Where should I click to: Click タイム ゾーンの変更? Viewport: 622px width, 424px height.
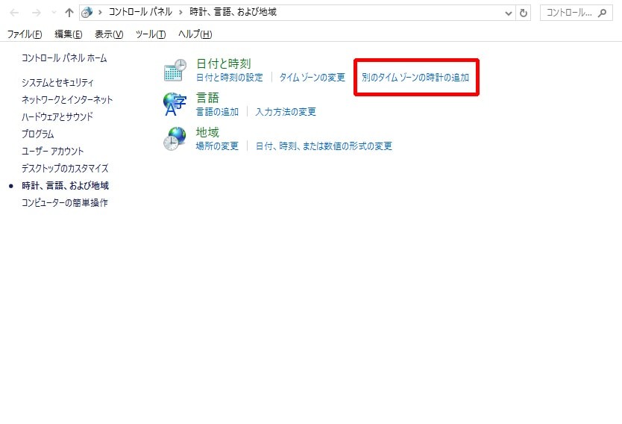click(x=312, y=78)
